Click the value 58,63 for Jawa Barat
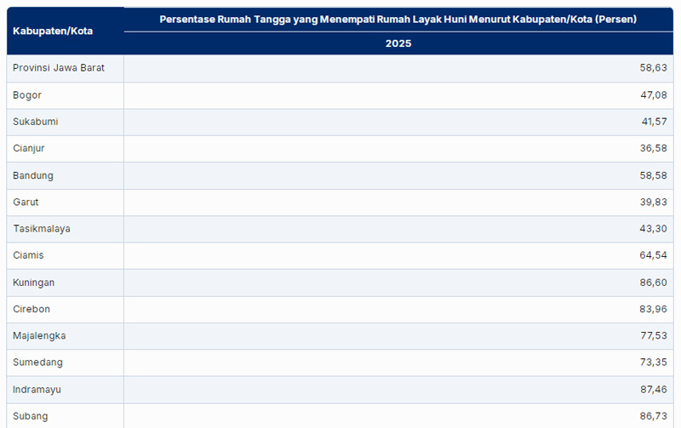The width and height of the screenshot is (681, 428). [654, 68]
